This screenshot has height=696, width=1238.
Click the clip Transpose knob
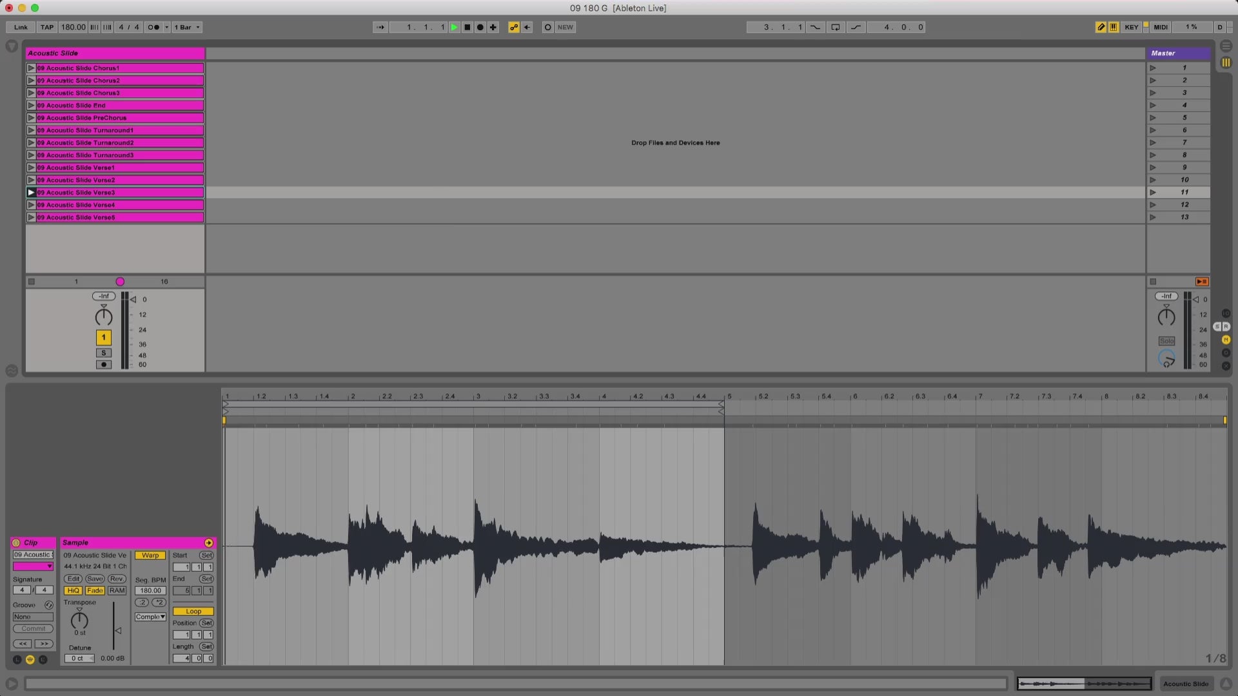point(79,620)
